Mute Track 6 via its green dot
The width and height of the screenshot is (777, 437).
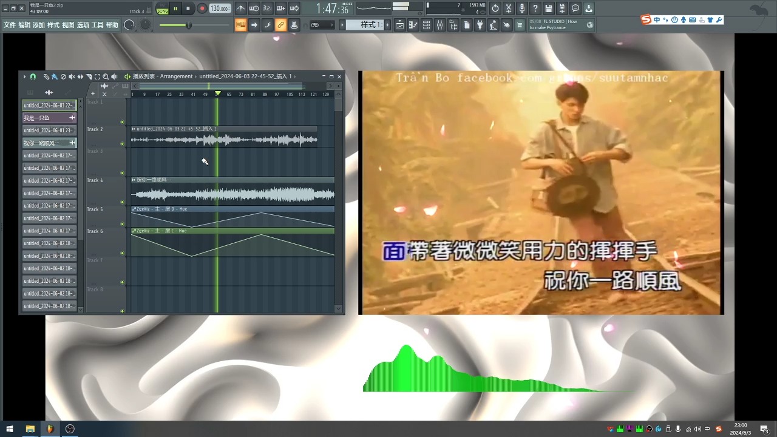tap(122, 253)
